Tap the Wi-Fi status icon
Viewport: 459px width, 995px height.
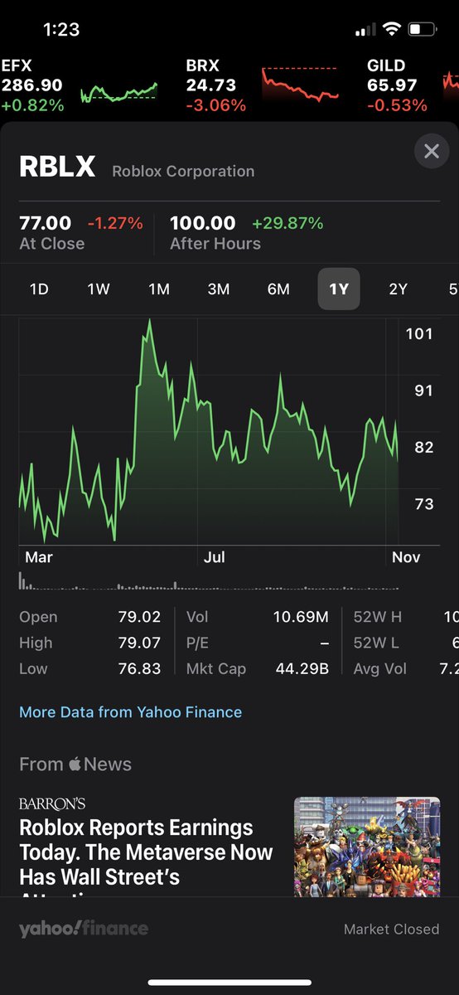pyautogui.click(x=390, y=30)
